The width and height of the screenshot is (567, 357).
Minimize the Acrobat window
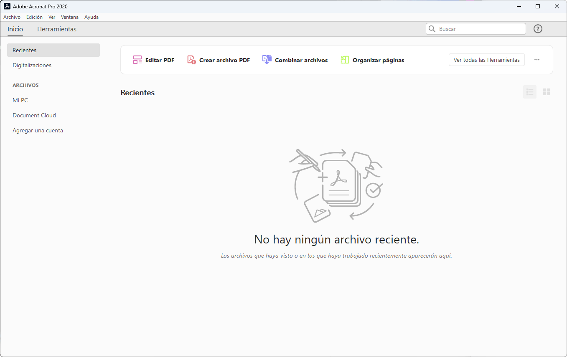point(519,6)
